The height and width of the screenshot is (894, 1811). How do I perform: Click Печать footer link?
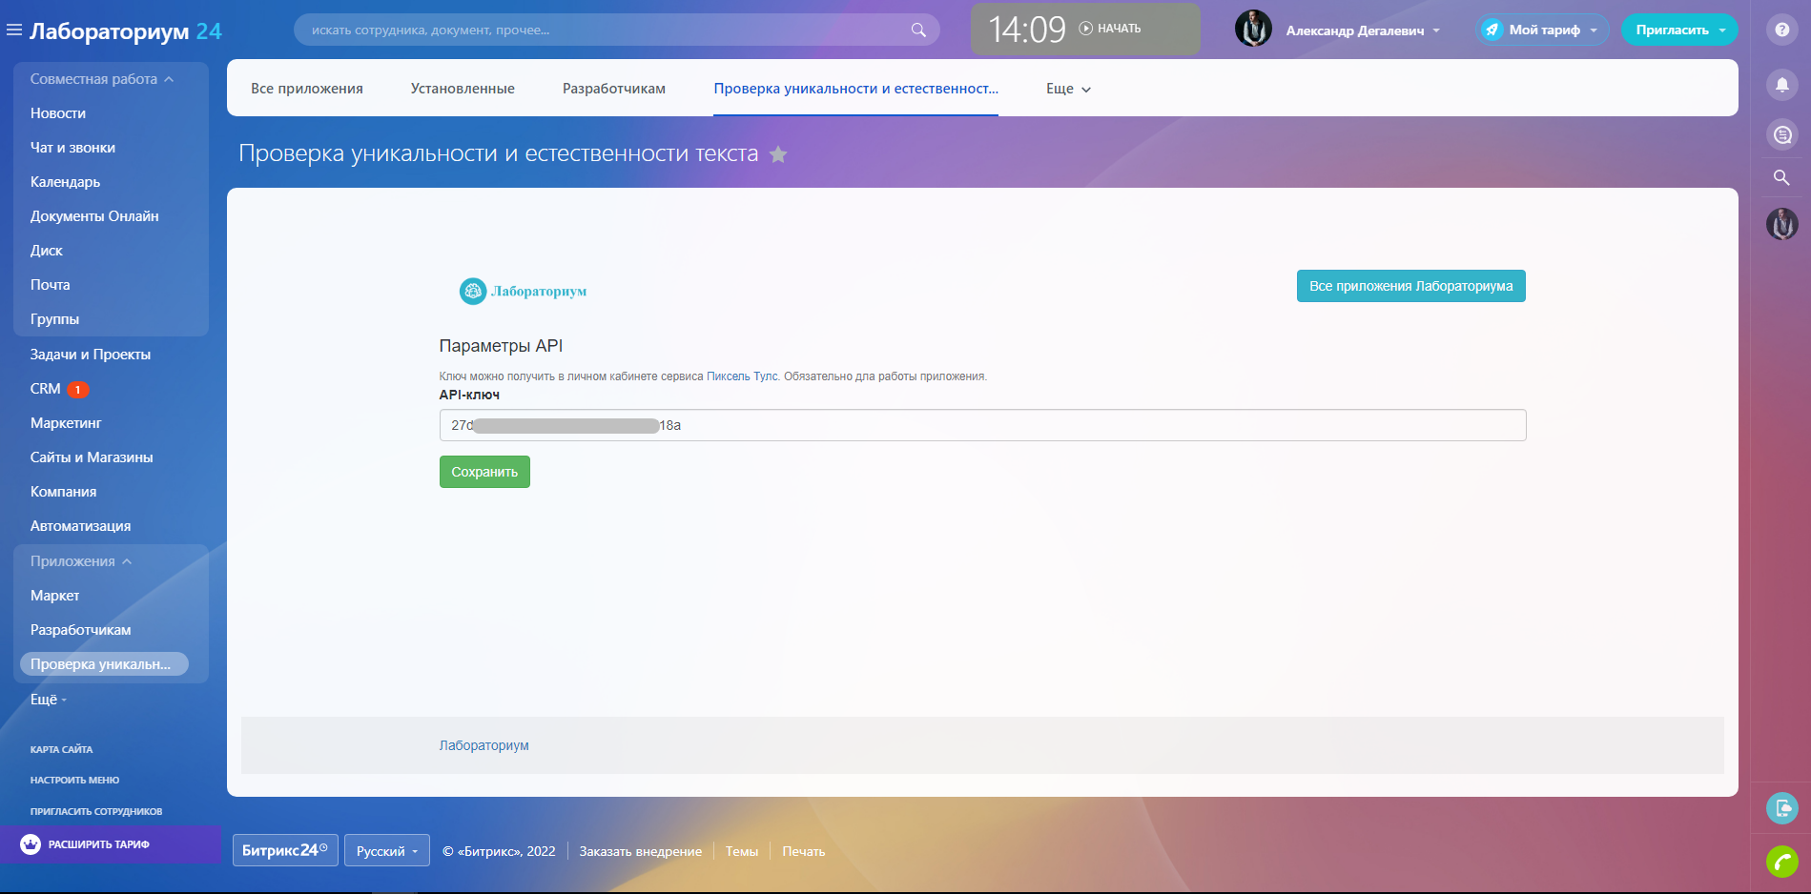coord(804,852)
